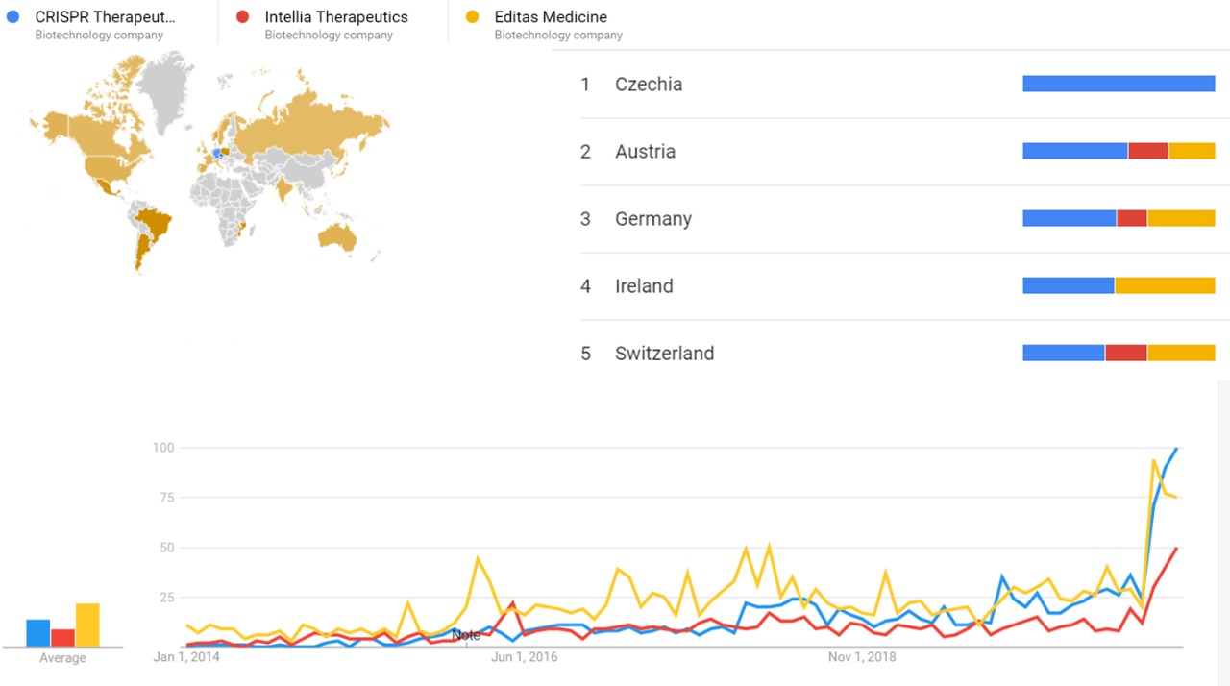This screenshot has height=686, width=1230.
Task: Choose Ireland from the ranked regions
Action: (x=644, y=286)
